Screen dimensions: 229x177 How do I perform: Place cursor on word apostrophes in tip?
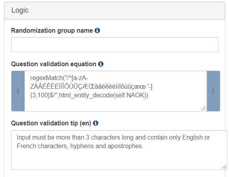[x=125, y=146]
